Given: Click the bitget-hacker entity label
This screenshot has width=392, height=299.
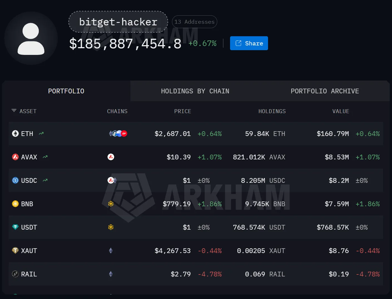Looking at the screenshot, I should click(118, 22).
